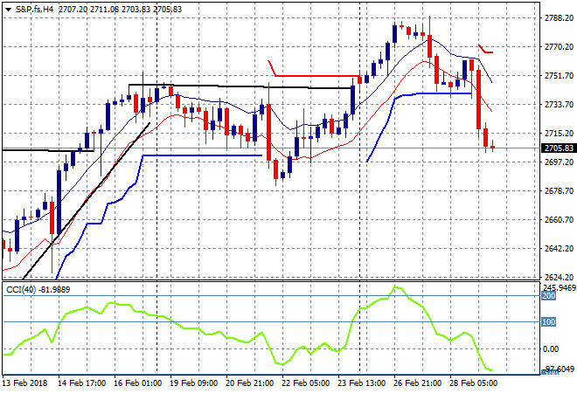Click the 16 Feb 01:00 time label
The image size is (577, 393).
[x=137, y=383]
